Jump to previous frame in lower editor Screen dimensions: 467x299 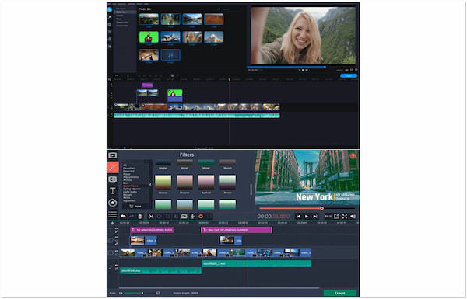(298, 217)
